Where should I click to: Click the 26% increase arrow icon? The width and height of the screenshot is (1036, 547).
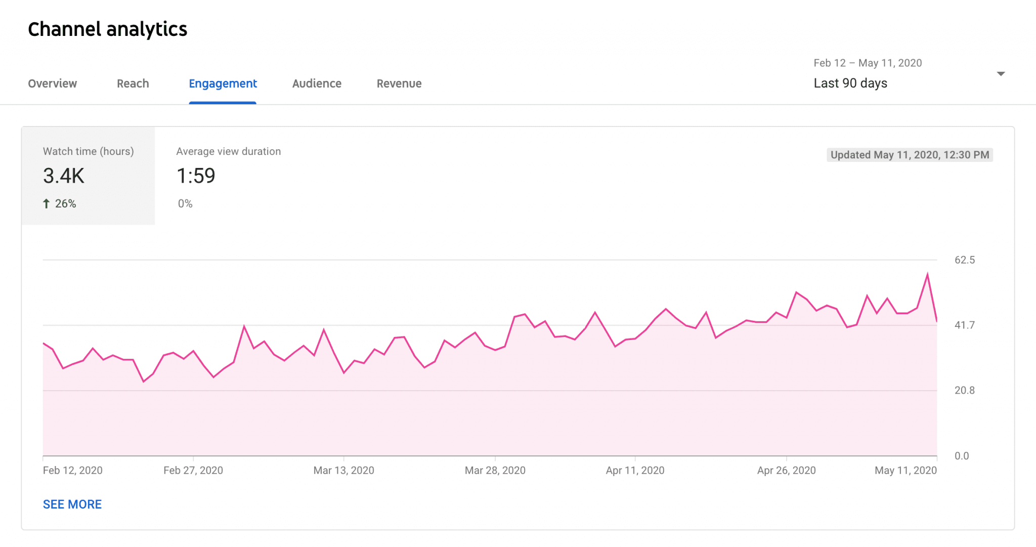click(x=47, y=203)
